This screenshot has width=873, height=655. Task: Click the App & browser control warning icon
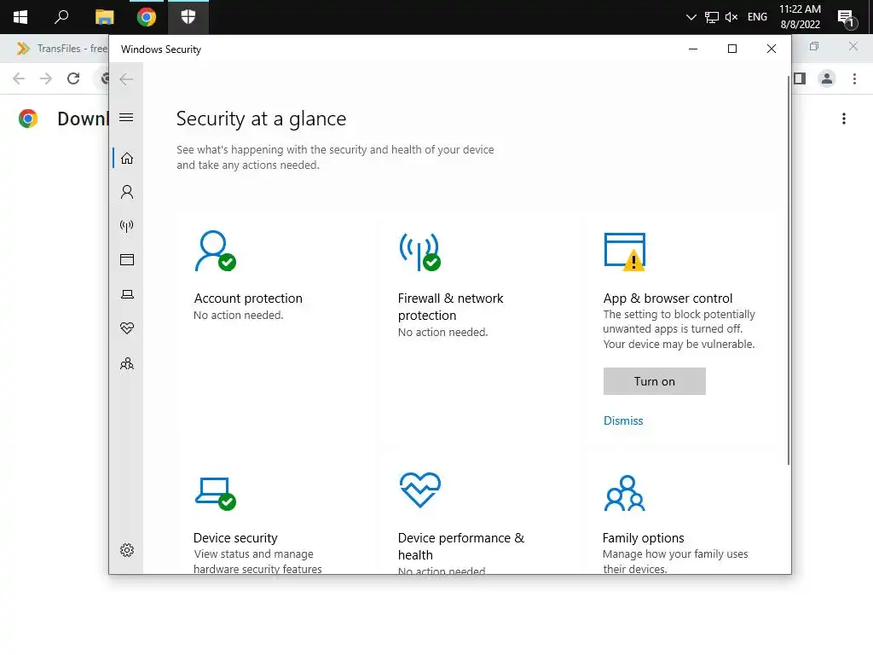point(625,252)
